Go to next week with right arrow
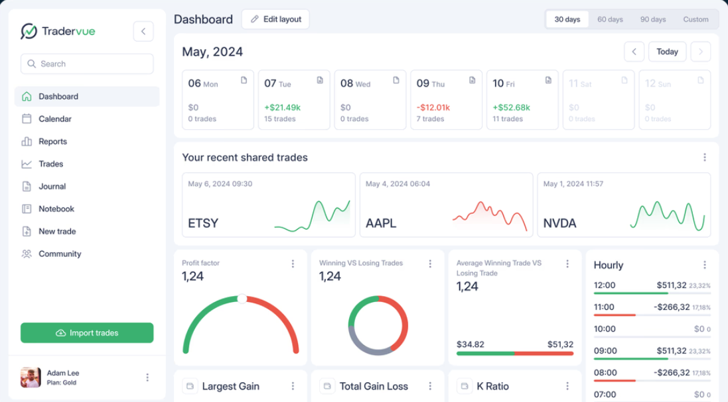 pyautogui.click(x=701, y=52)
